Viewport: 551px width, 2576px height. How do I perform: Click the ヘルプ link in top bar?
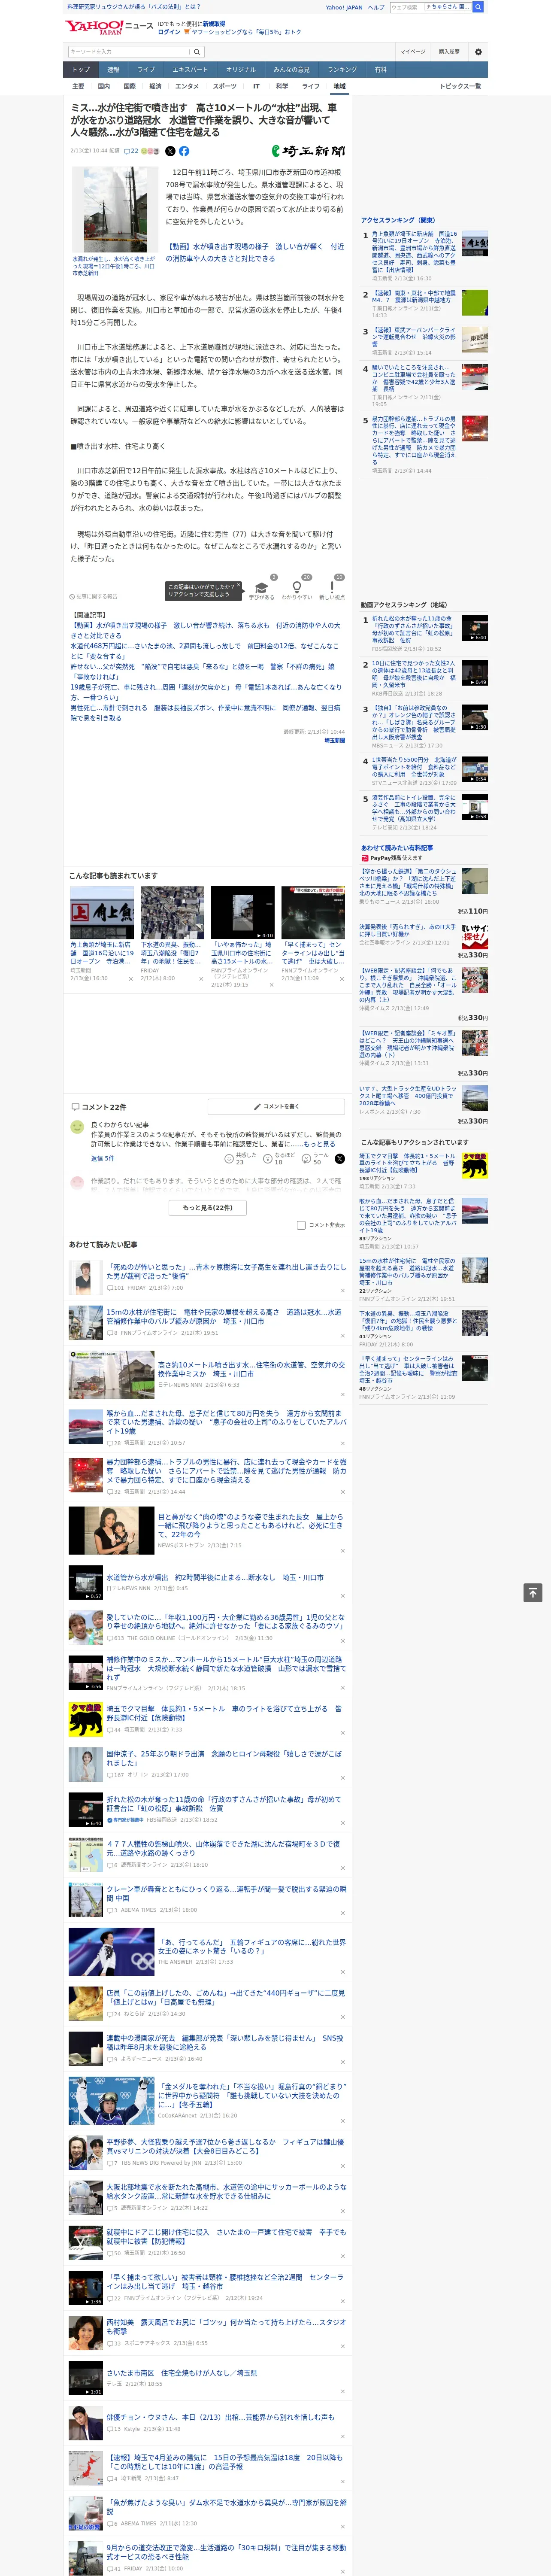pyautogui.click(x=376, y=7)
